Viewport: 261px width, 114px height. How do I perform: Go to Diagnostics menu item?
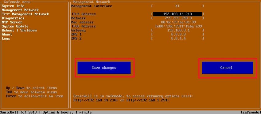13,18
